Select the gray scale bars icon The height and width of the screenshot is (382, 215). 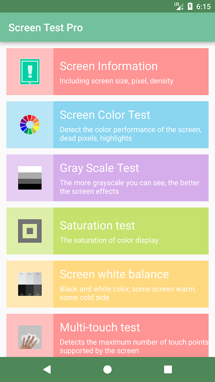coord(30,178)
